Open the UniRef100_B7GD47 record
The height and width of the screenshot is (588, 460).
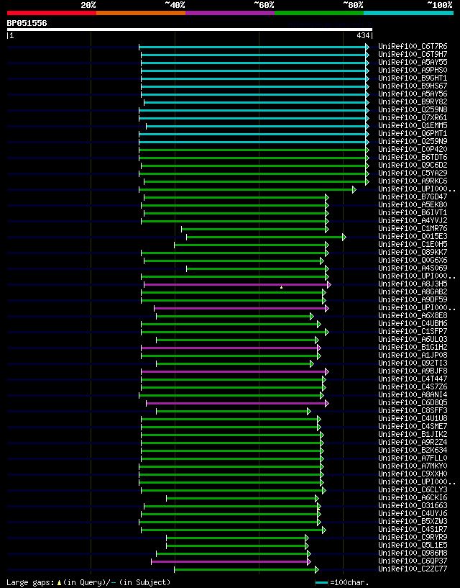tap(413, 197)
